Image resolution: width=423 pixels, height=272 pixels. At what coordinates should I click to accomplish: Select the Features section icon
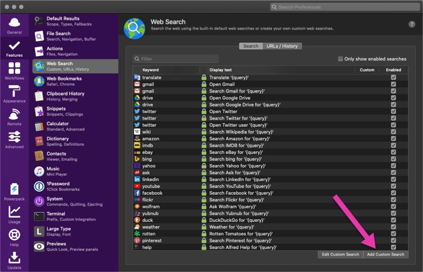[15, 49]
